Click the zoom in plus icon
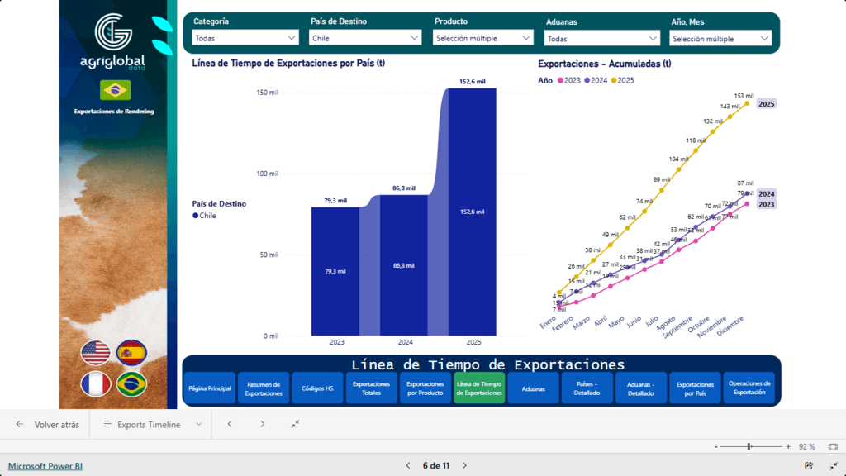The image size is (846, 476). pos(787,446)
